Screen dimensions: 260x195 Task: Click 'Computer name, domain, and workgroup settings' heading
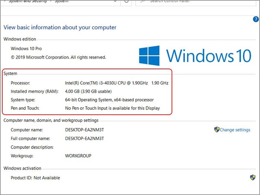coord(51,120)
